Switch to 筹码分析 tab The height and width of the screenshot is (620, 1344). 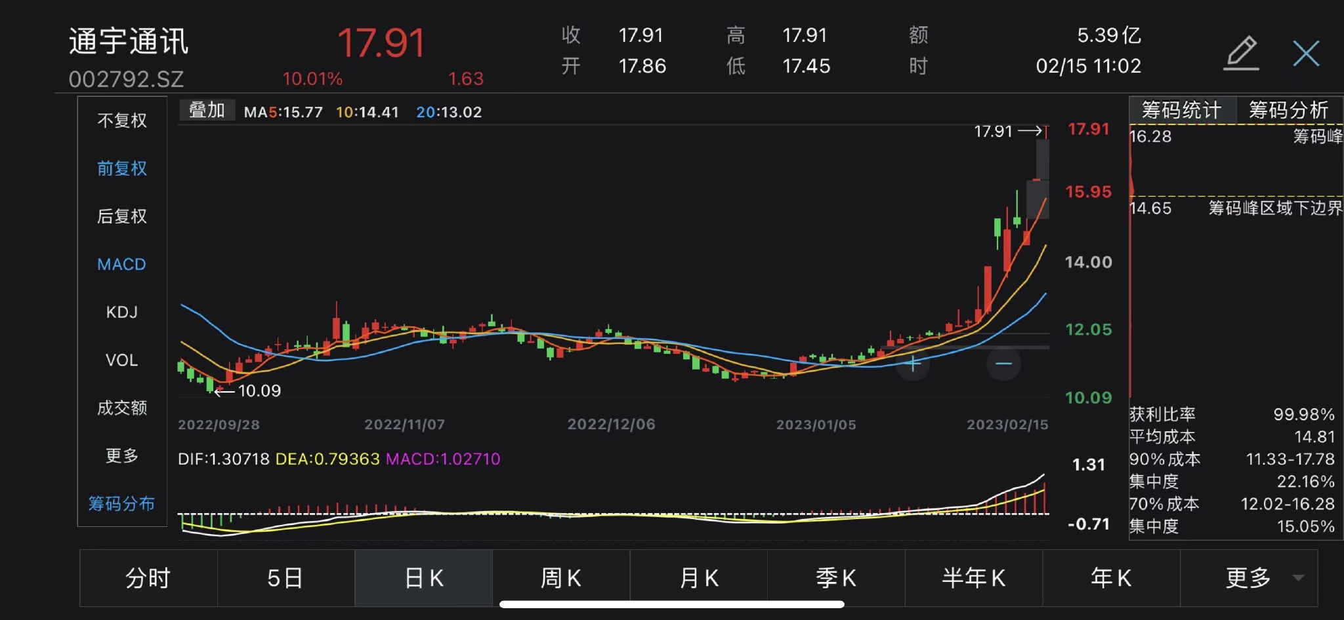[x=1290, y=109]
